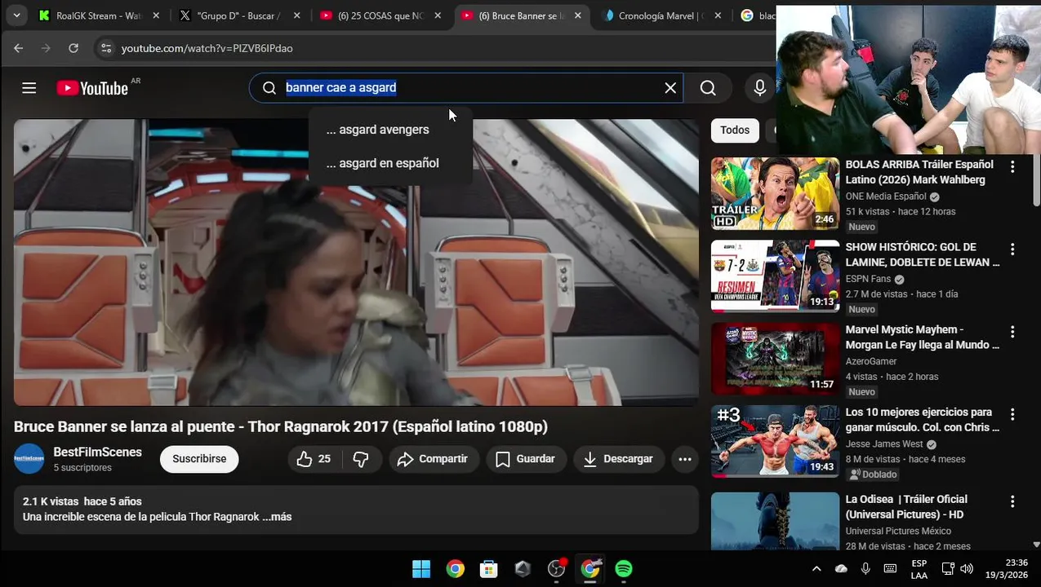Click the address bar URL

click(207, 48)
